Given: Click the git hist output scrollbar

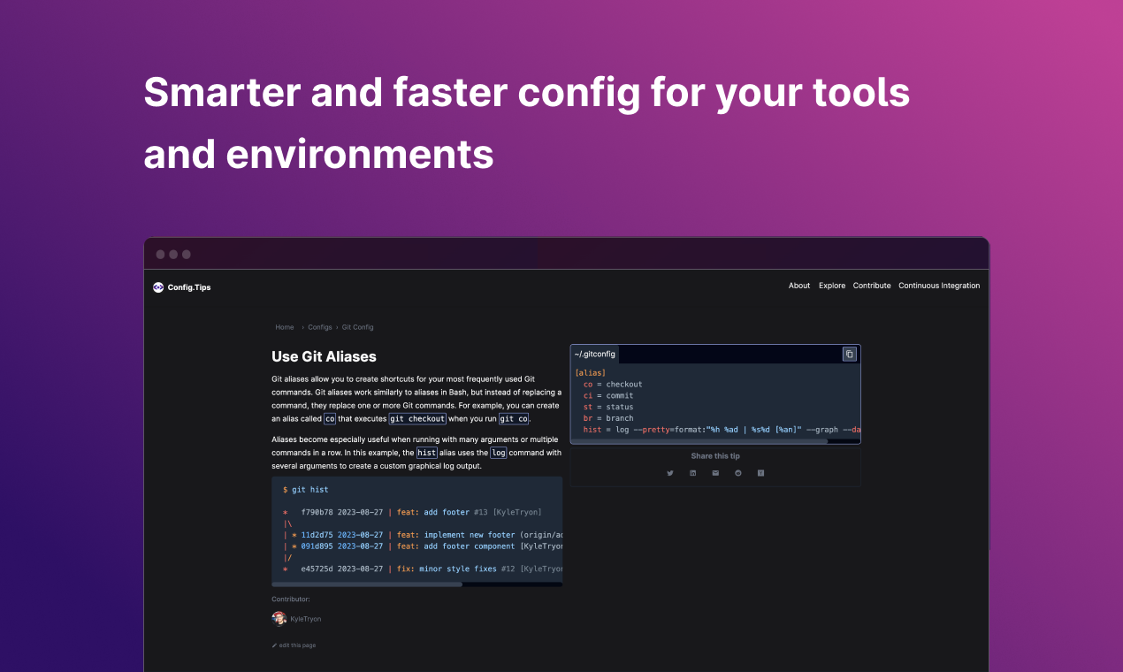Looking at the screenshot, I should (x=367, y=584).
